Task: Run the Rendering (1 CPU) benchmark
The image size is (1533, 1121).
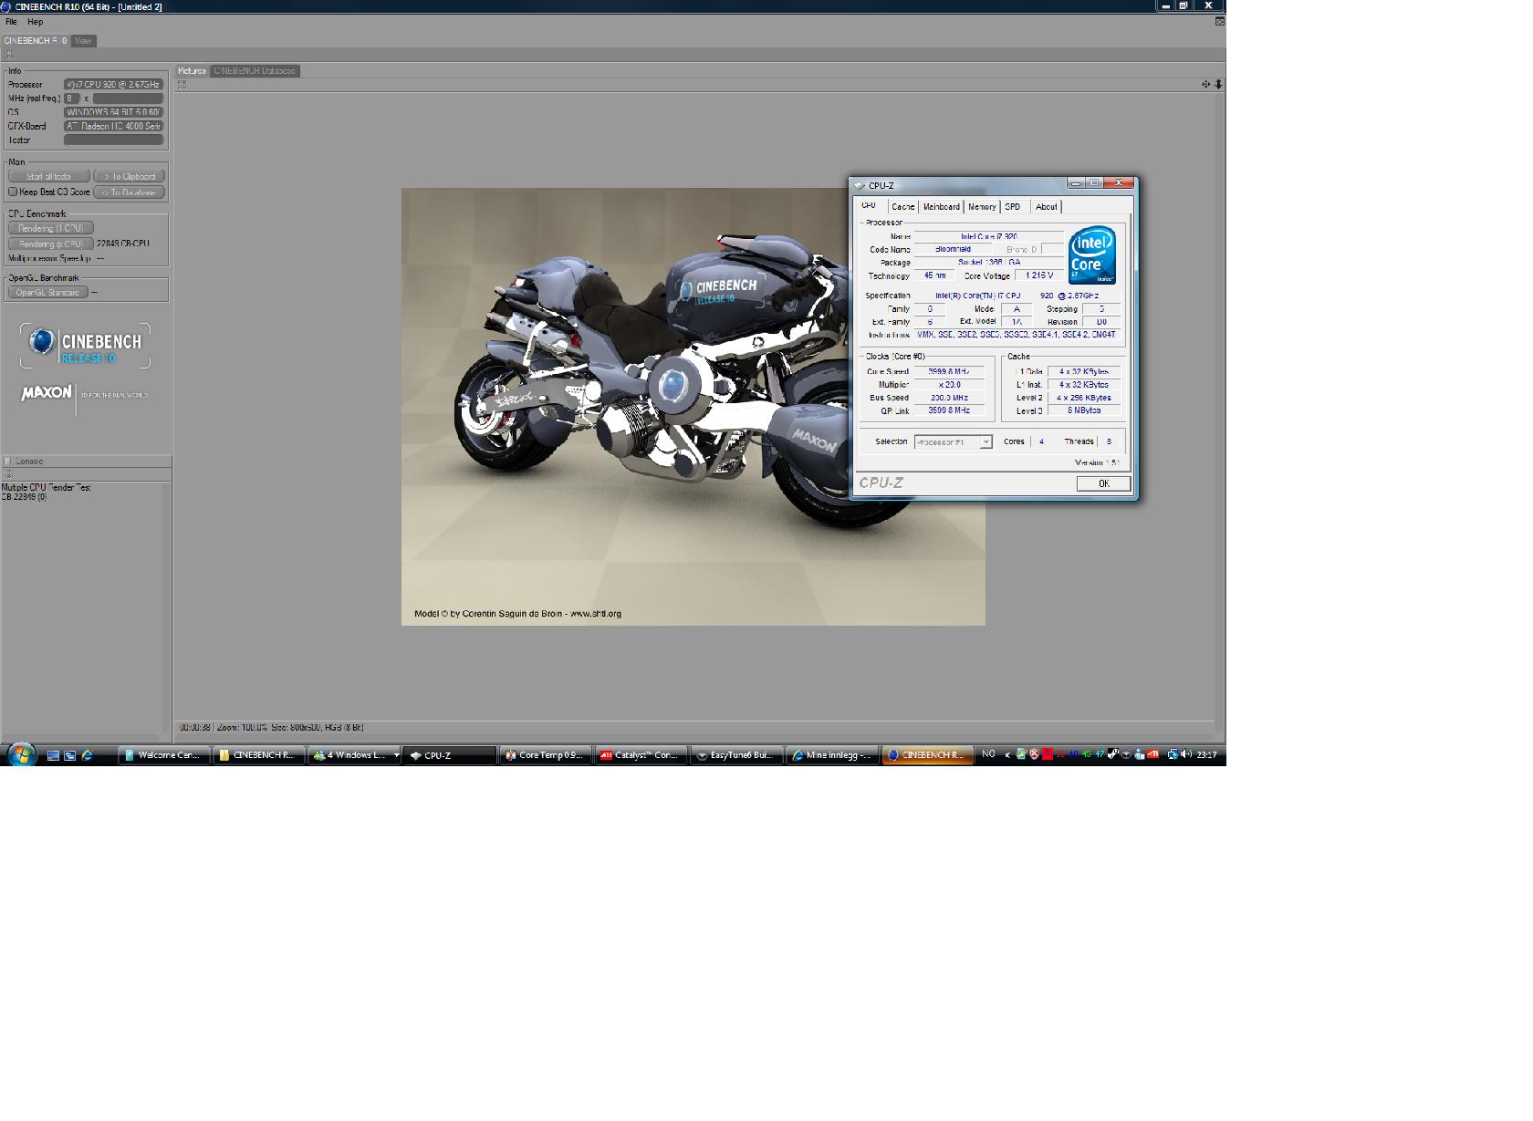Action: (51, 228)
